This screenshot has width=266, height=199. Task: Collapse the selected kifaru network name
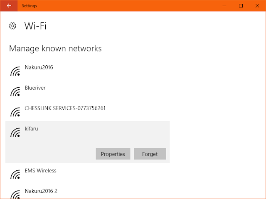click(x=32, y=129)
